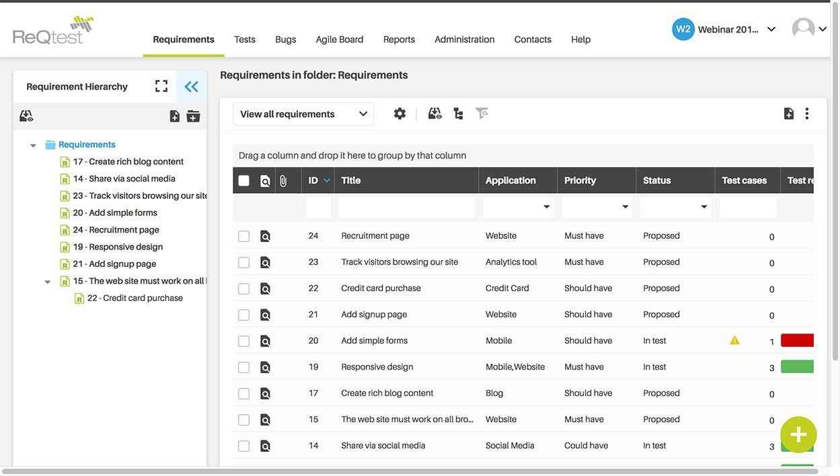Add a new requirement in hierarchy
Image resolution: width=840 pixels, height=476 pixels.
(x=175, y=116)
